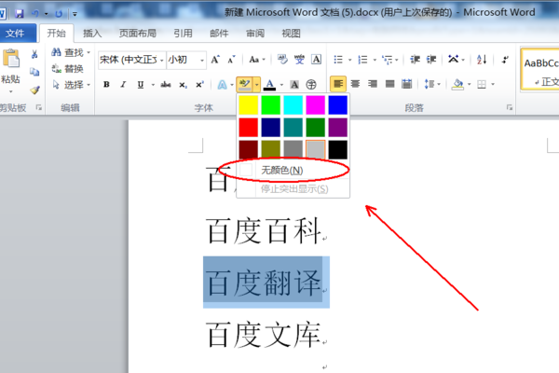Click the Increase Indent icon
The image size is (559, 373).
[x=431, y=60]
